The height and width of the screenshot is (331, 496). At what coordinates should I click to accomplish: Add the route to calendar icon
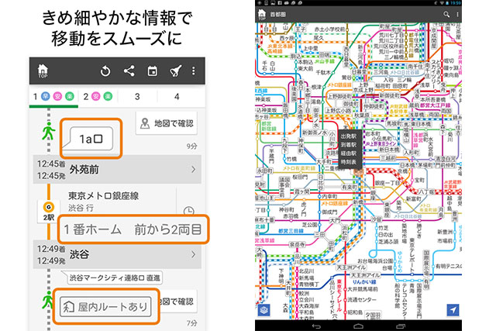(152, 71)
